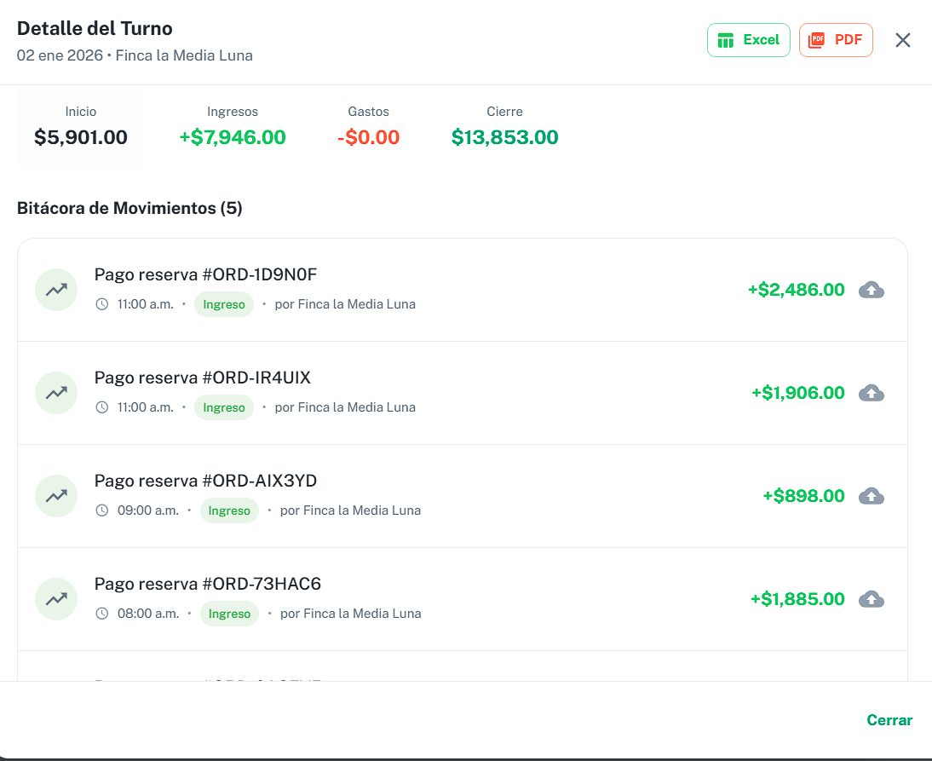The width and height of the screenshot is (932, 761).
Task: Click the Ingreso tag on ORD-IR4UIX row
Action: (x=224, y=407)
